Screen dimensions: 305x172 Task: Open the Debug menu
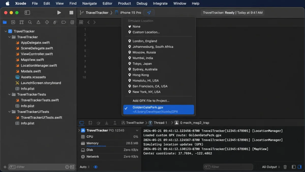tap(142, 3)
